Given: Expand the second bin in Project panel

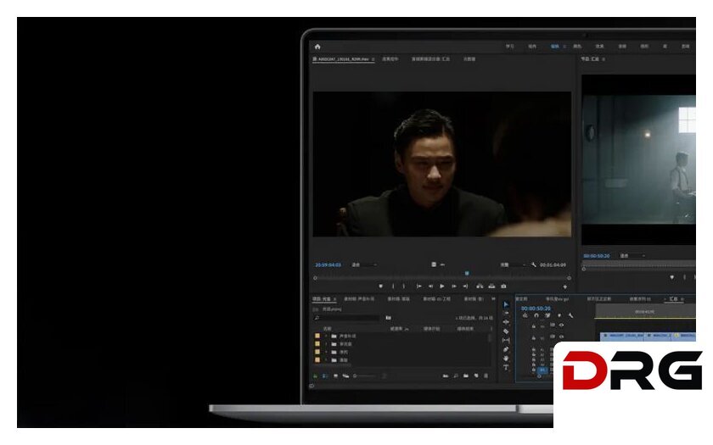Looking at the screenshot, I should click(326, 344).
